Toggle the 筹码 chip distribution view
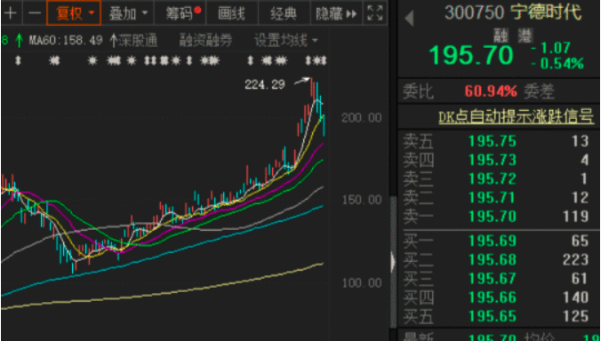The image size is (601, 341). pos(180,13)
